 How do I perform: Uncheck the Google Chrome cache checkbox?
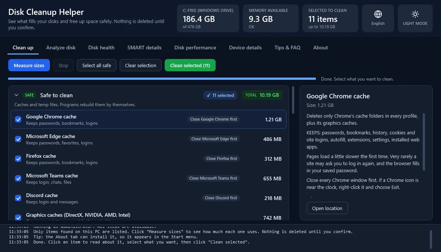point(18,120)
